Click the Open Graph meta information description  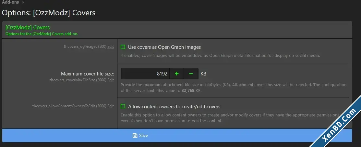point(220,56)
